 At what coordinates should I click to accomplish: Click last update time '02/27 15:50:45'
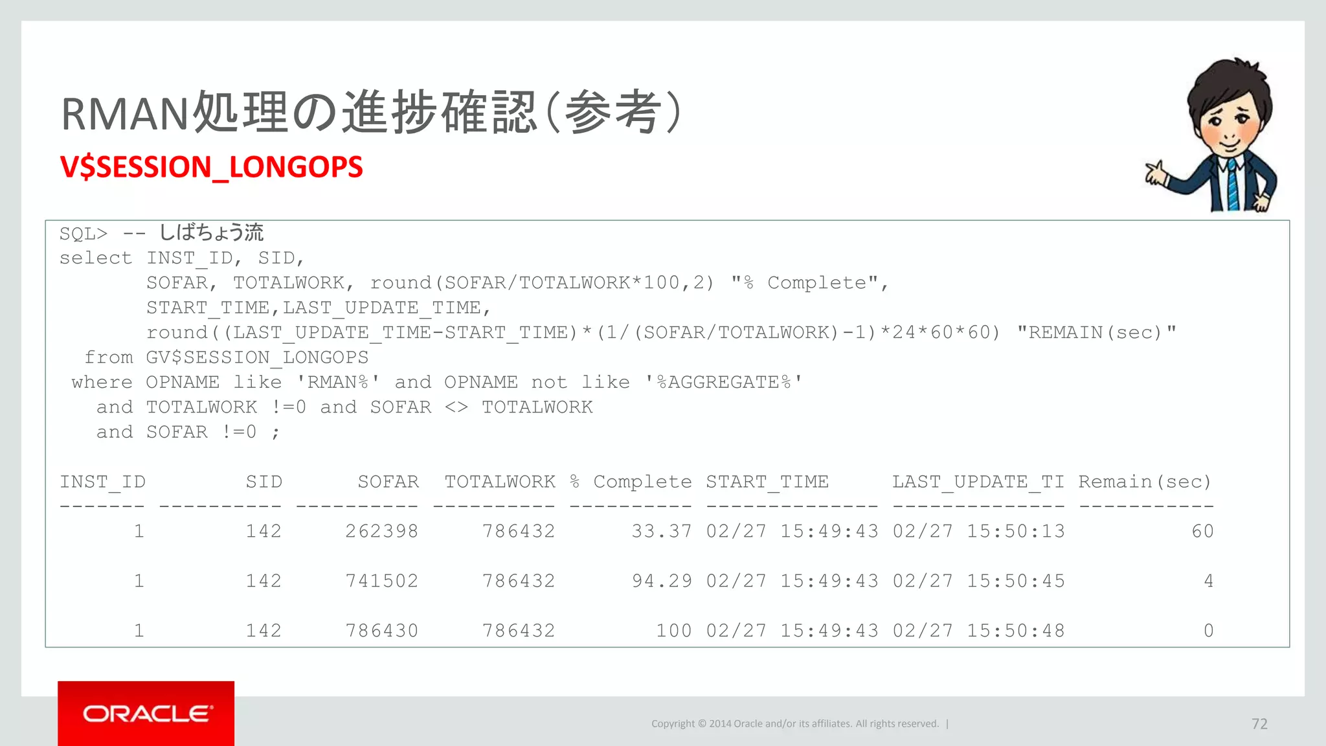pos(978,582)
